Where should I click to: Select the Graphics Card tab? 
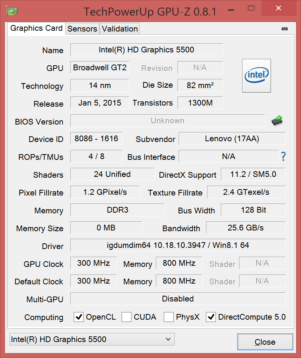click(x=36, y=28)
